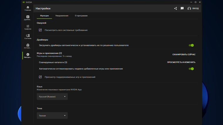Click Последнее сканирование: 3 ч назад text

tap(54, 56)
